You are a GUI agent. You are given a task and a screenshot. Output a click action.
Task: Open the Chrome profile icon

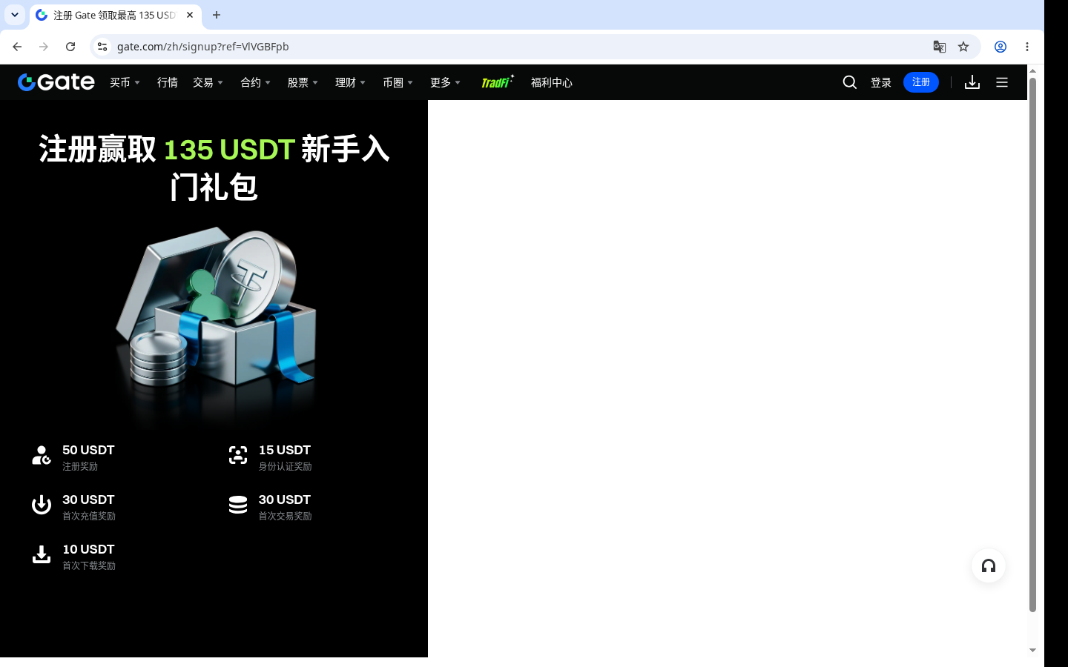click(1001, 47)
